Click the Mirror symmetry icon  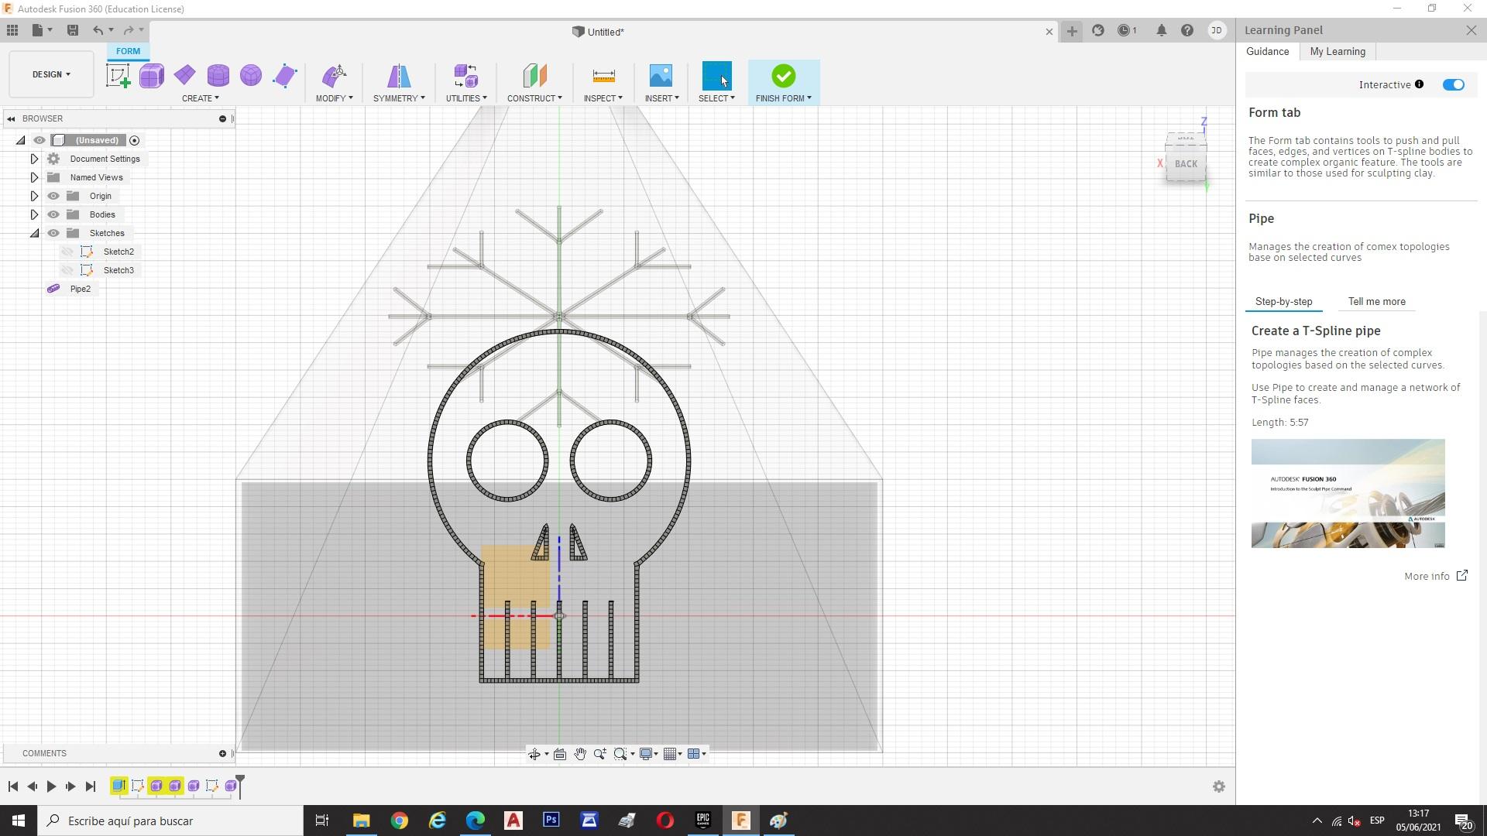398,76
